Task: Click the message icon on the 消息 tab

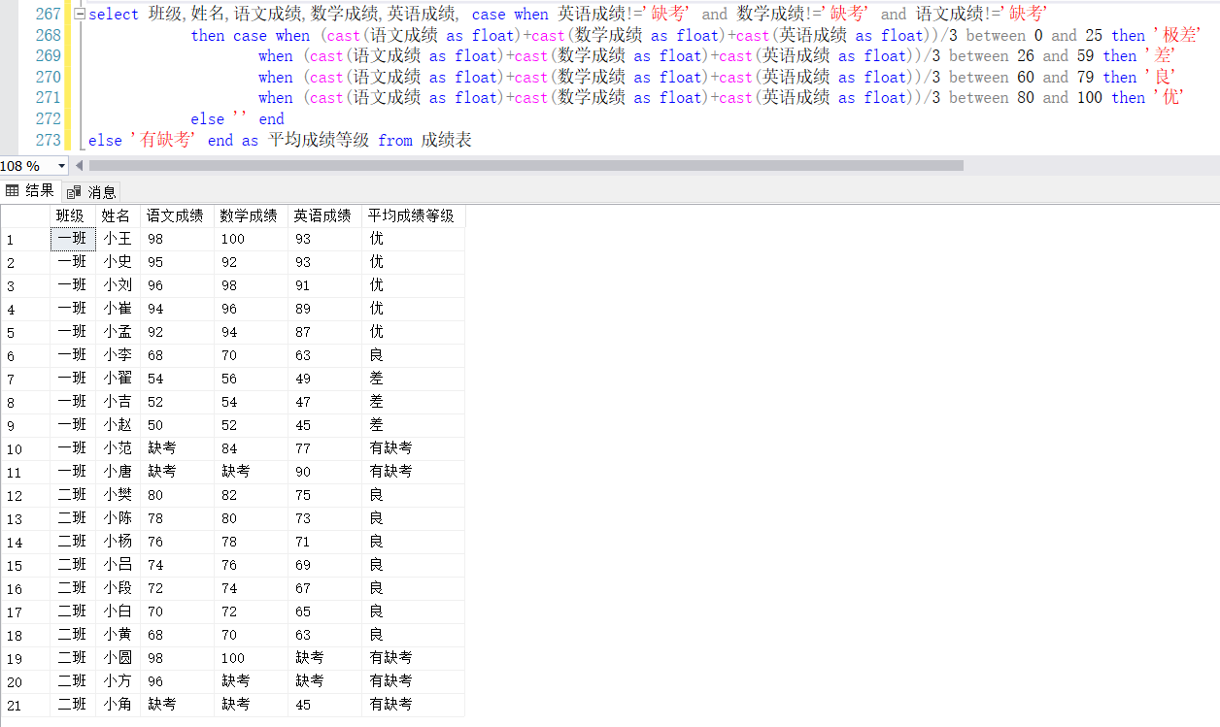Action: (74, 190)
